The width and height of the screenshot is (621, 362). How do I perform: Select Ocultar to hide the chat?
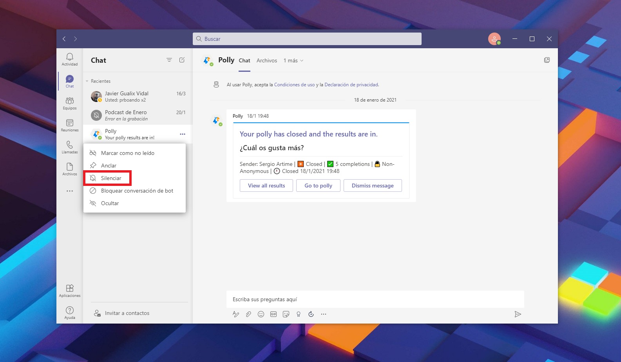click(134, 203)
